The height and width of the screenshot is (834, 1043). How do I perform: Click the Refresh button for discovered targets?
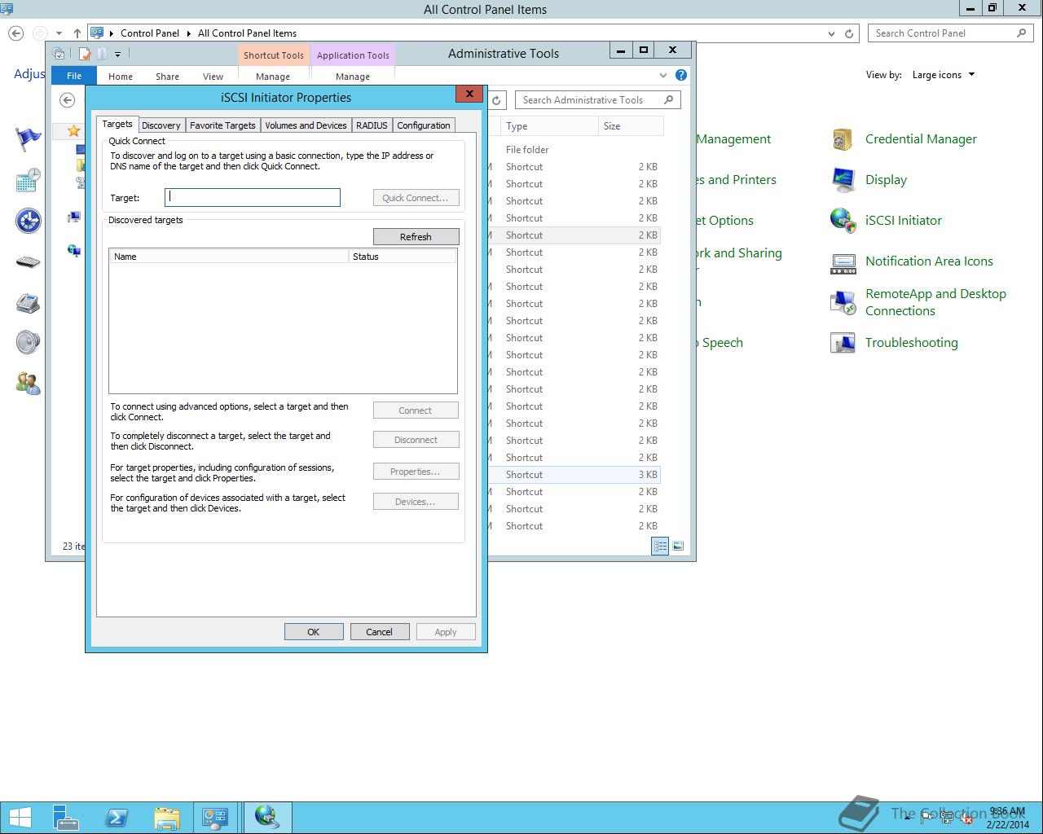click(x=416, y=237)
